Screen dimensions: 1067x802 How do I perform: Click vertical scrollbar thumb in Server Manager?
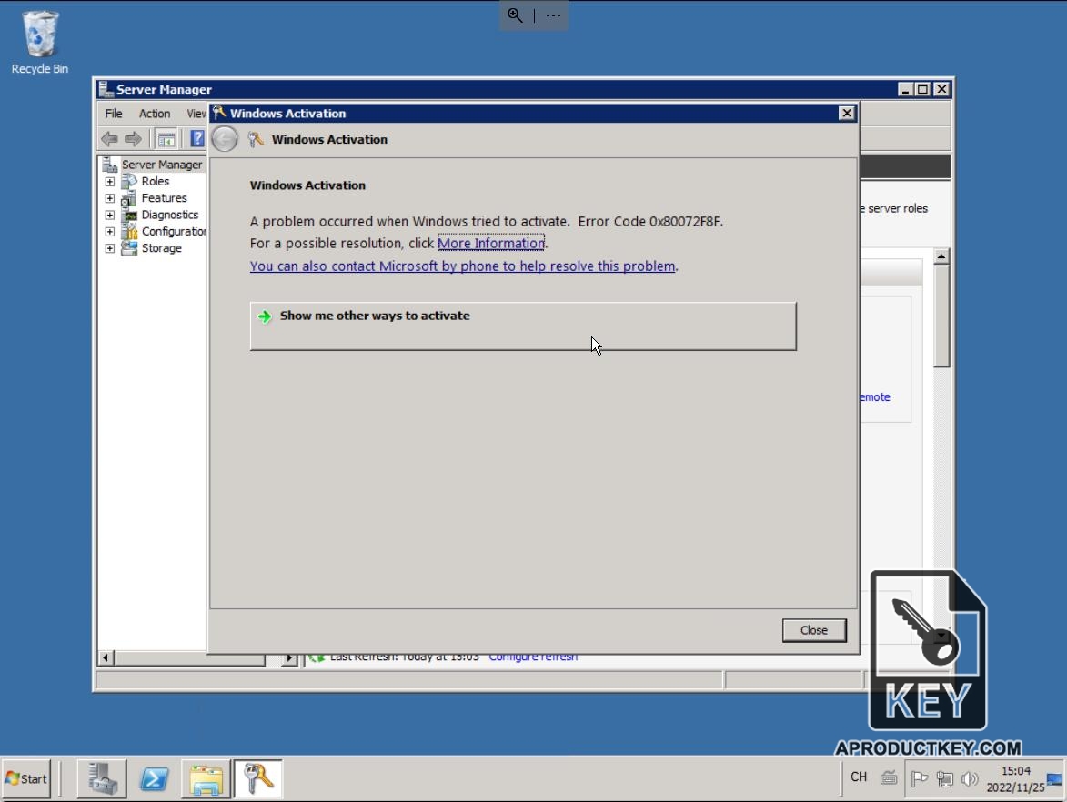click(941, 316)
